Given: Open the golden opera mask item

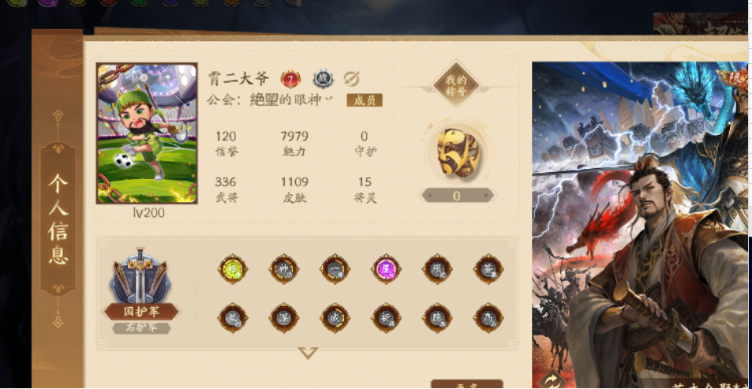Looking at the screenshot, I should pyautogui.click(x=458, y=153).
